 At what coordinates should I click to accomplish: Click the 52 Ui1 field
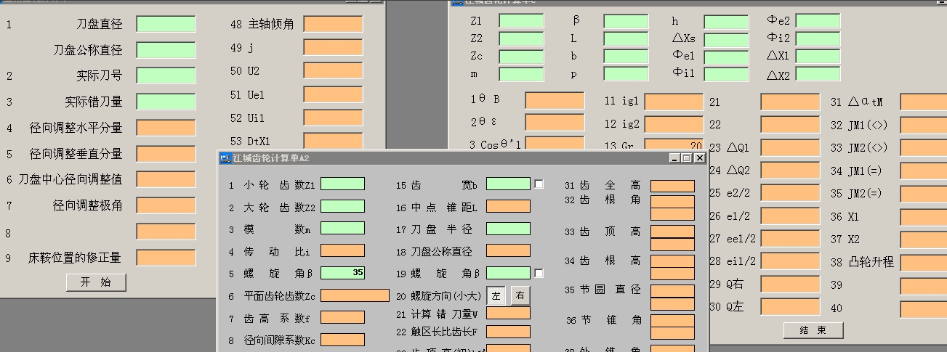point(333,118)
